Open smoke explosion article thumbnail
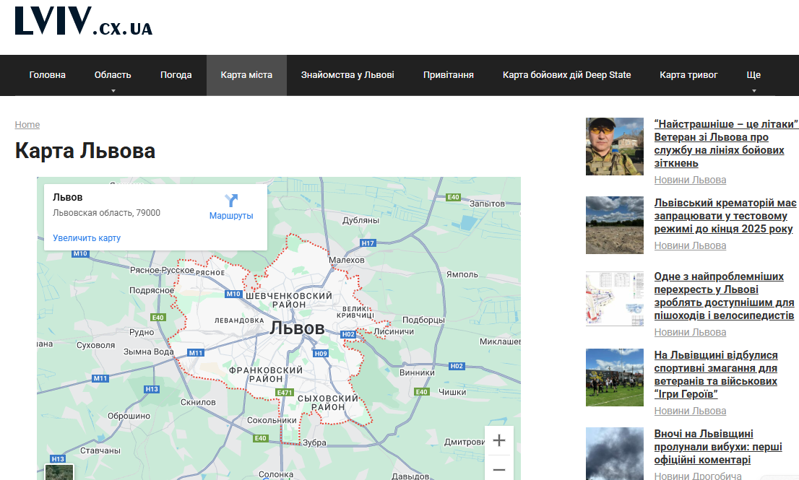The height and width of the screenshot is (480, 799). pos(615,453)
